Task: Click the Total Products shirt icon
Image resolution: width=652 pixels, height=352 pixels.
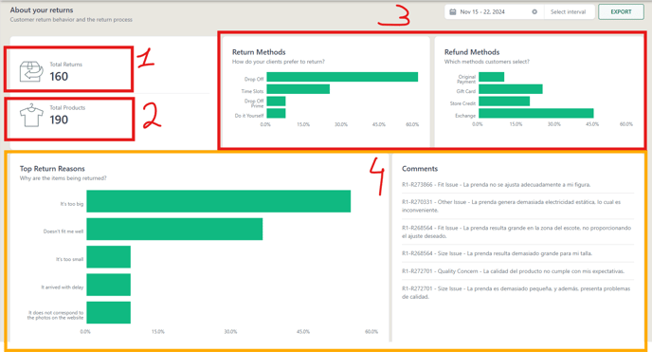Action: (x=31, y=115)
